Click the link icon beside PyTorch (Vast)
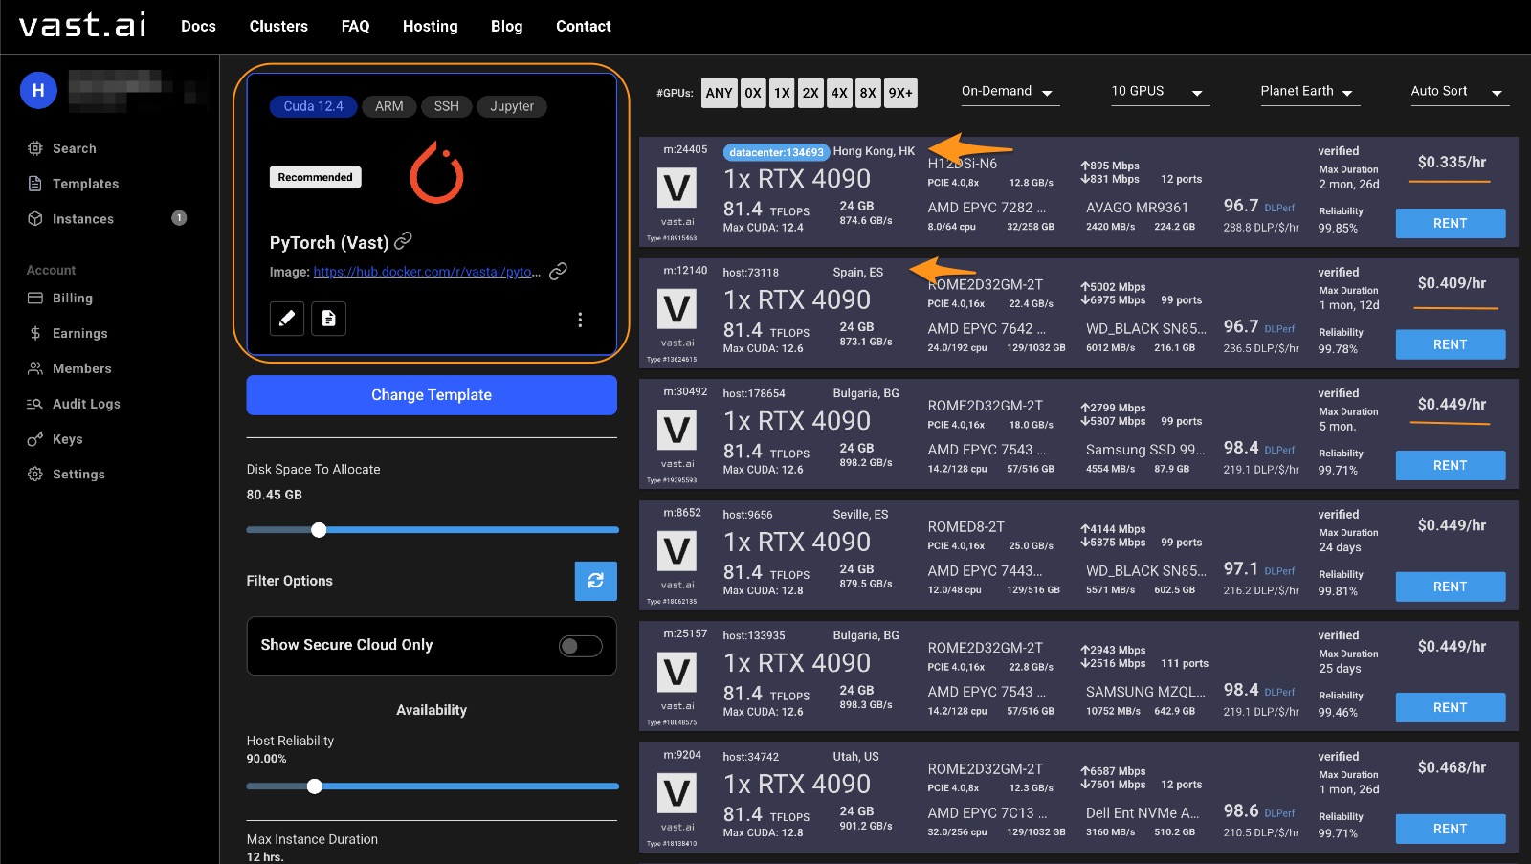The image size is (1531, 864). [x=404, y=241]
